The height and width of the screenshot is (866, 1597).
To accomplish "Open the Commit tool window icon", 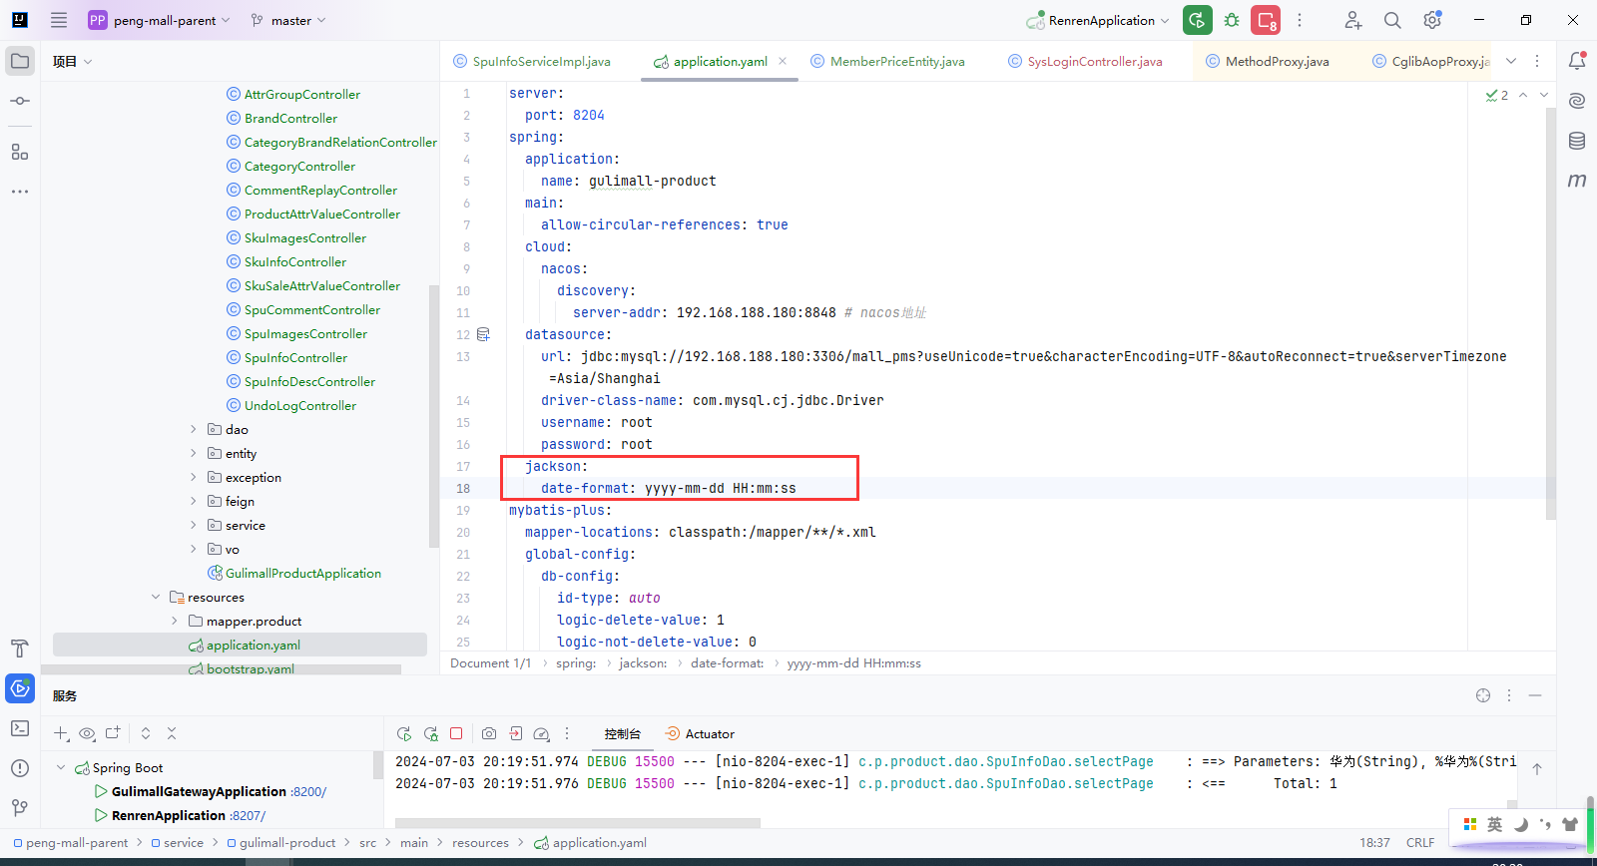I will pos(20,101).
